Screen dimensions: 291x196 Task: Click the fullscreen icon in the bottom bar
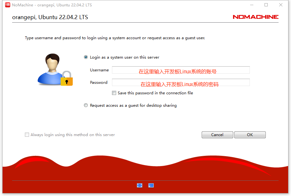[x=139, y=185]
